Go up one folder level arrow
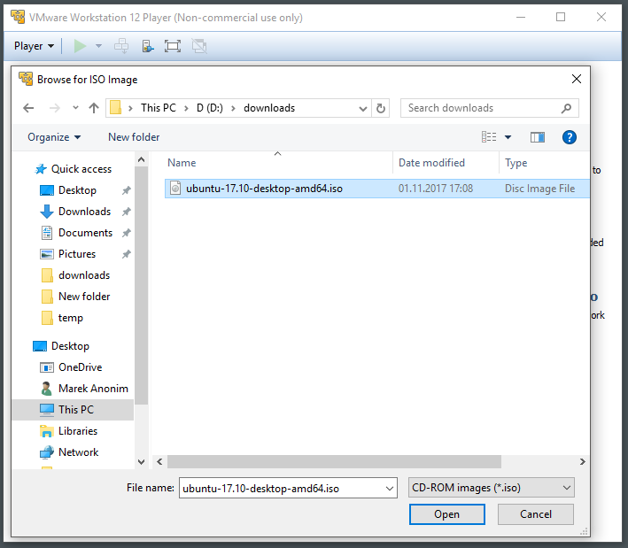This screenshot has height=548, width=628. [94, 108]
